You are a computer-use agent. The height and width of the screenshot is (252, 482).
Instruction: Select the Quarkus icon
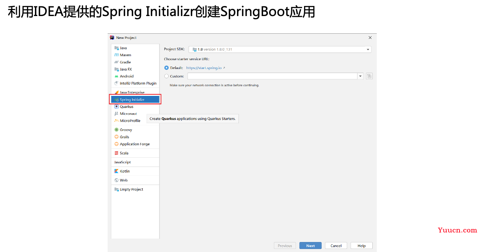pos(116,107)
